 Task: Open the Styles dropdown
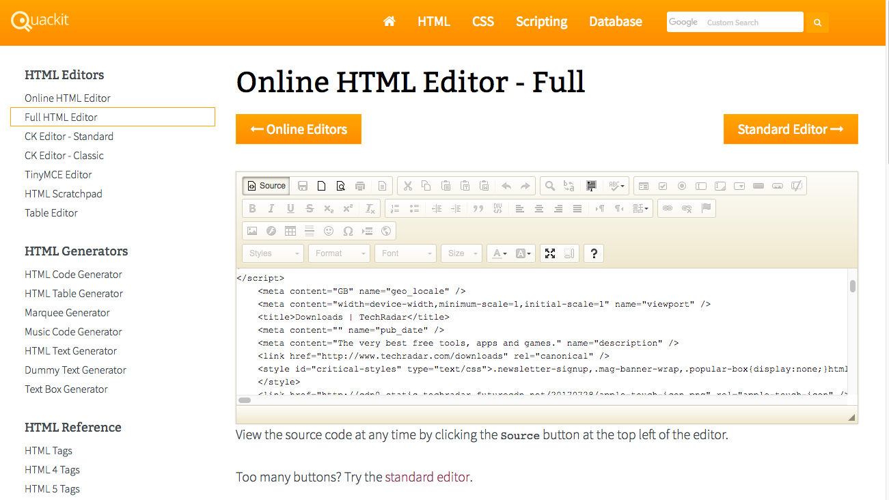pyautogui.click(x=272, y=253)
